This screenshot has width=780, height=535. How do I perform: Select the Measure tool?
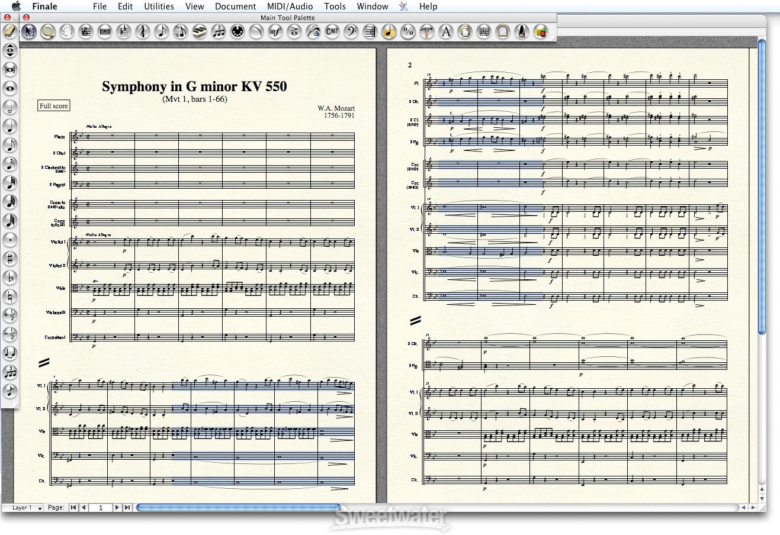point(105,32)
